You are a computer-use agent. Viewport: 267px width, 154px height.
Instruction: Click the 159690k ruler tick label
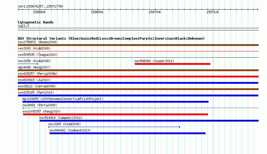tap(97, 12)
